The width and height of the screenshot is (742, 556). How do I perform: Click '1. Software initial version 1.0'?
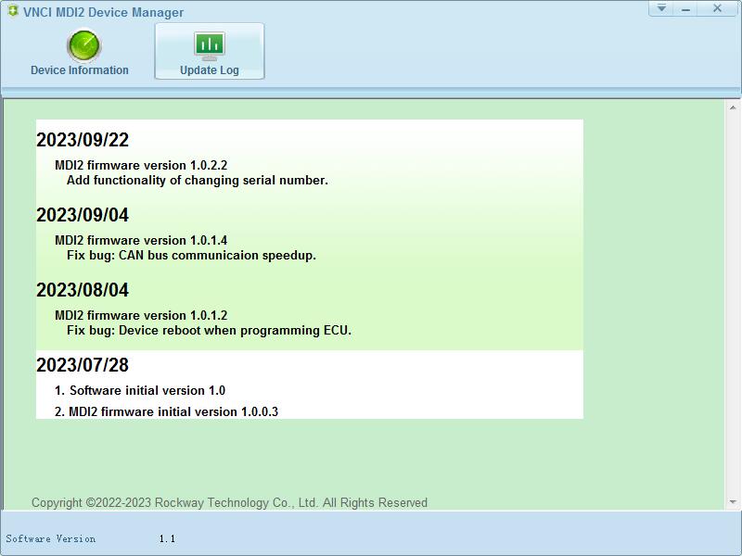[140, 390]
